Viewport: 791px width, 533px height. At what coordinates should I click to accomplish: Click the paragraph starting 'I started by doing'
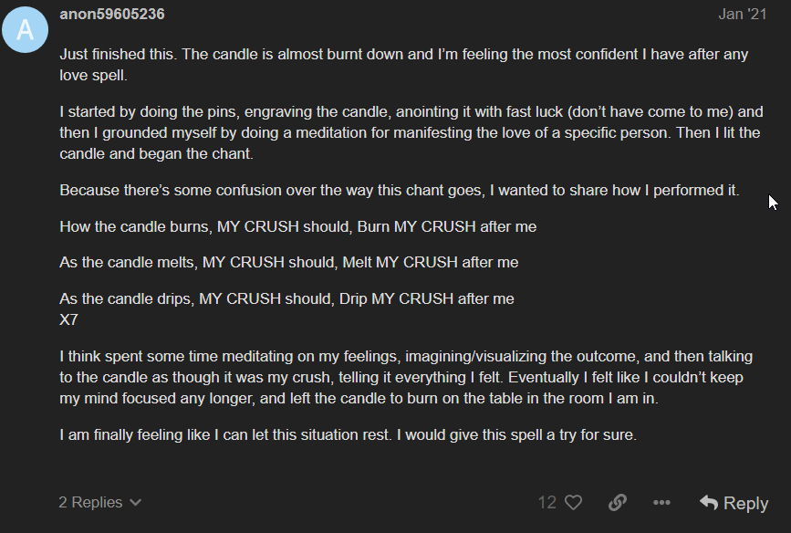[x=410, y=133]
